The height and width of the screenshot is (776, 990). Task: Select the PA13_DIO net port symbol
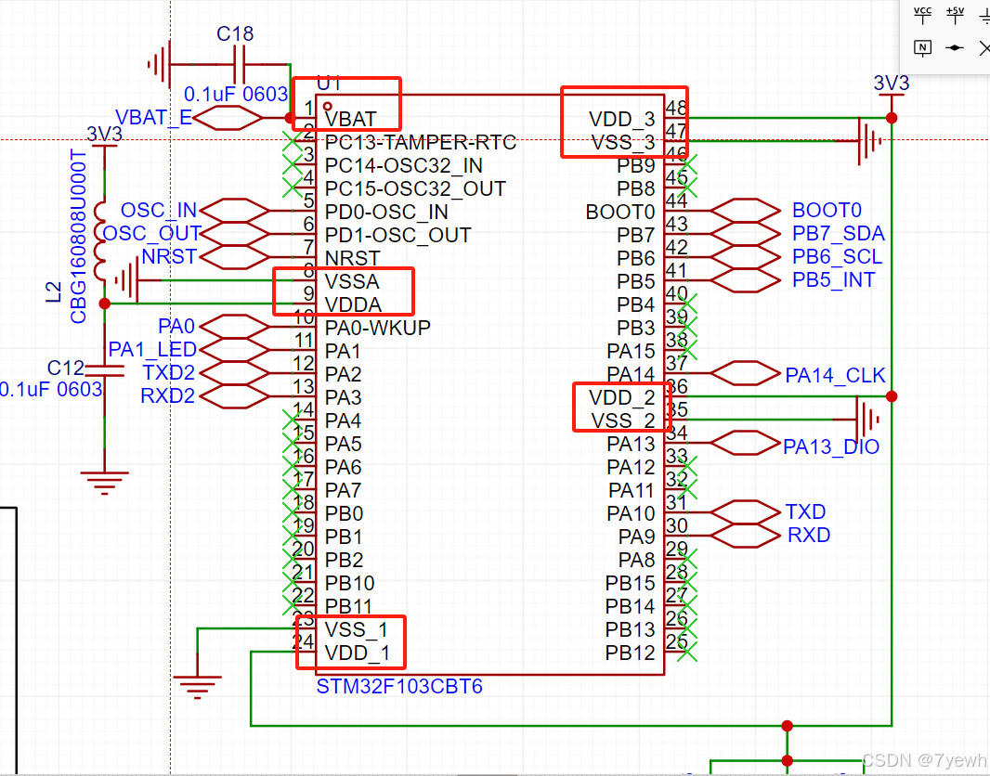tap(745, 444)
